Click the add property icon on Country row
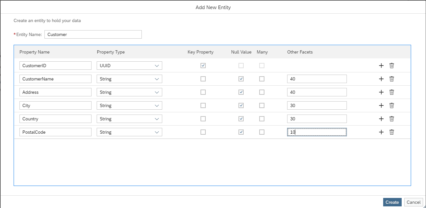426x208 pixels. 381,118
